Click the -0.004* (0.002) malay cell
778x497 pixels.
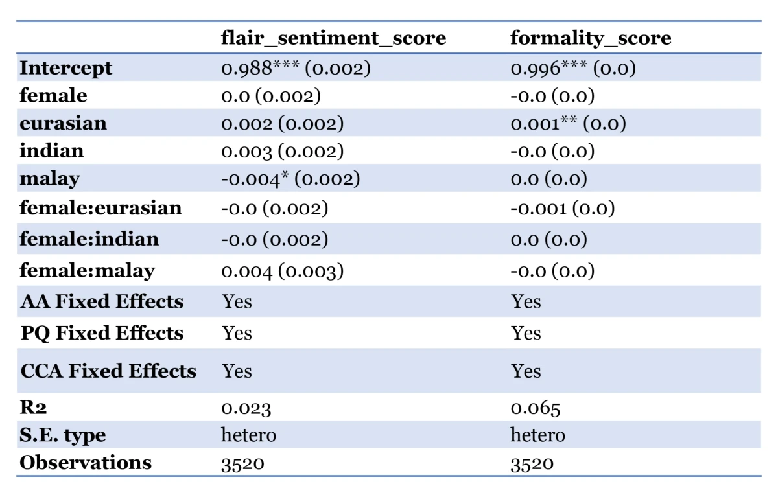click(x=290, y=179)
